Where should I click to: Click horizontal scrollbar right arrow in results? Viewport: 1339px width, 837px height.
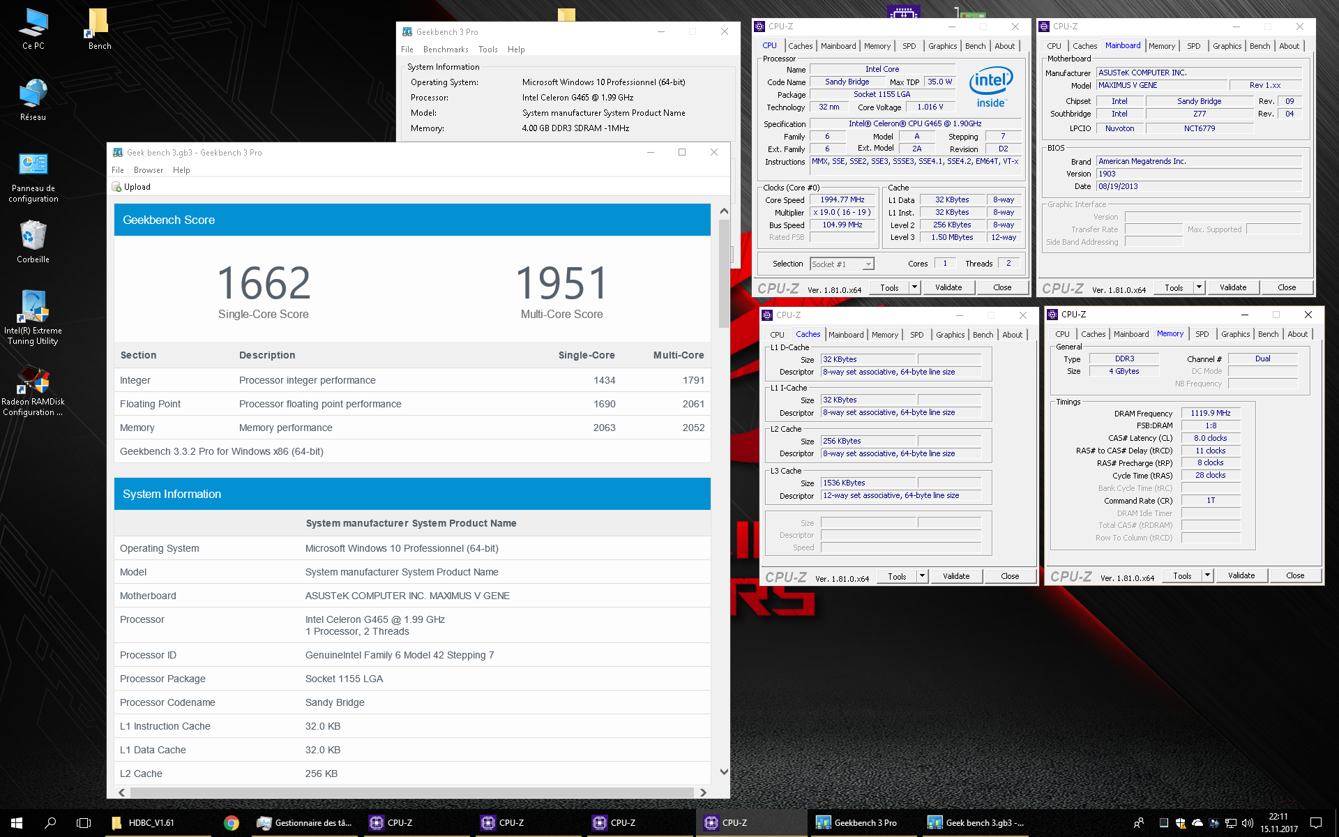coord(703,792)
